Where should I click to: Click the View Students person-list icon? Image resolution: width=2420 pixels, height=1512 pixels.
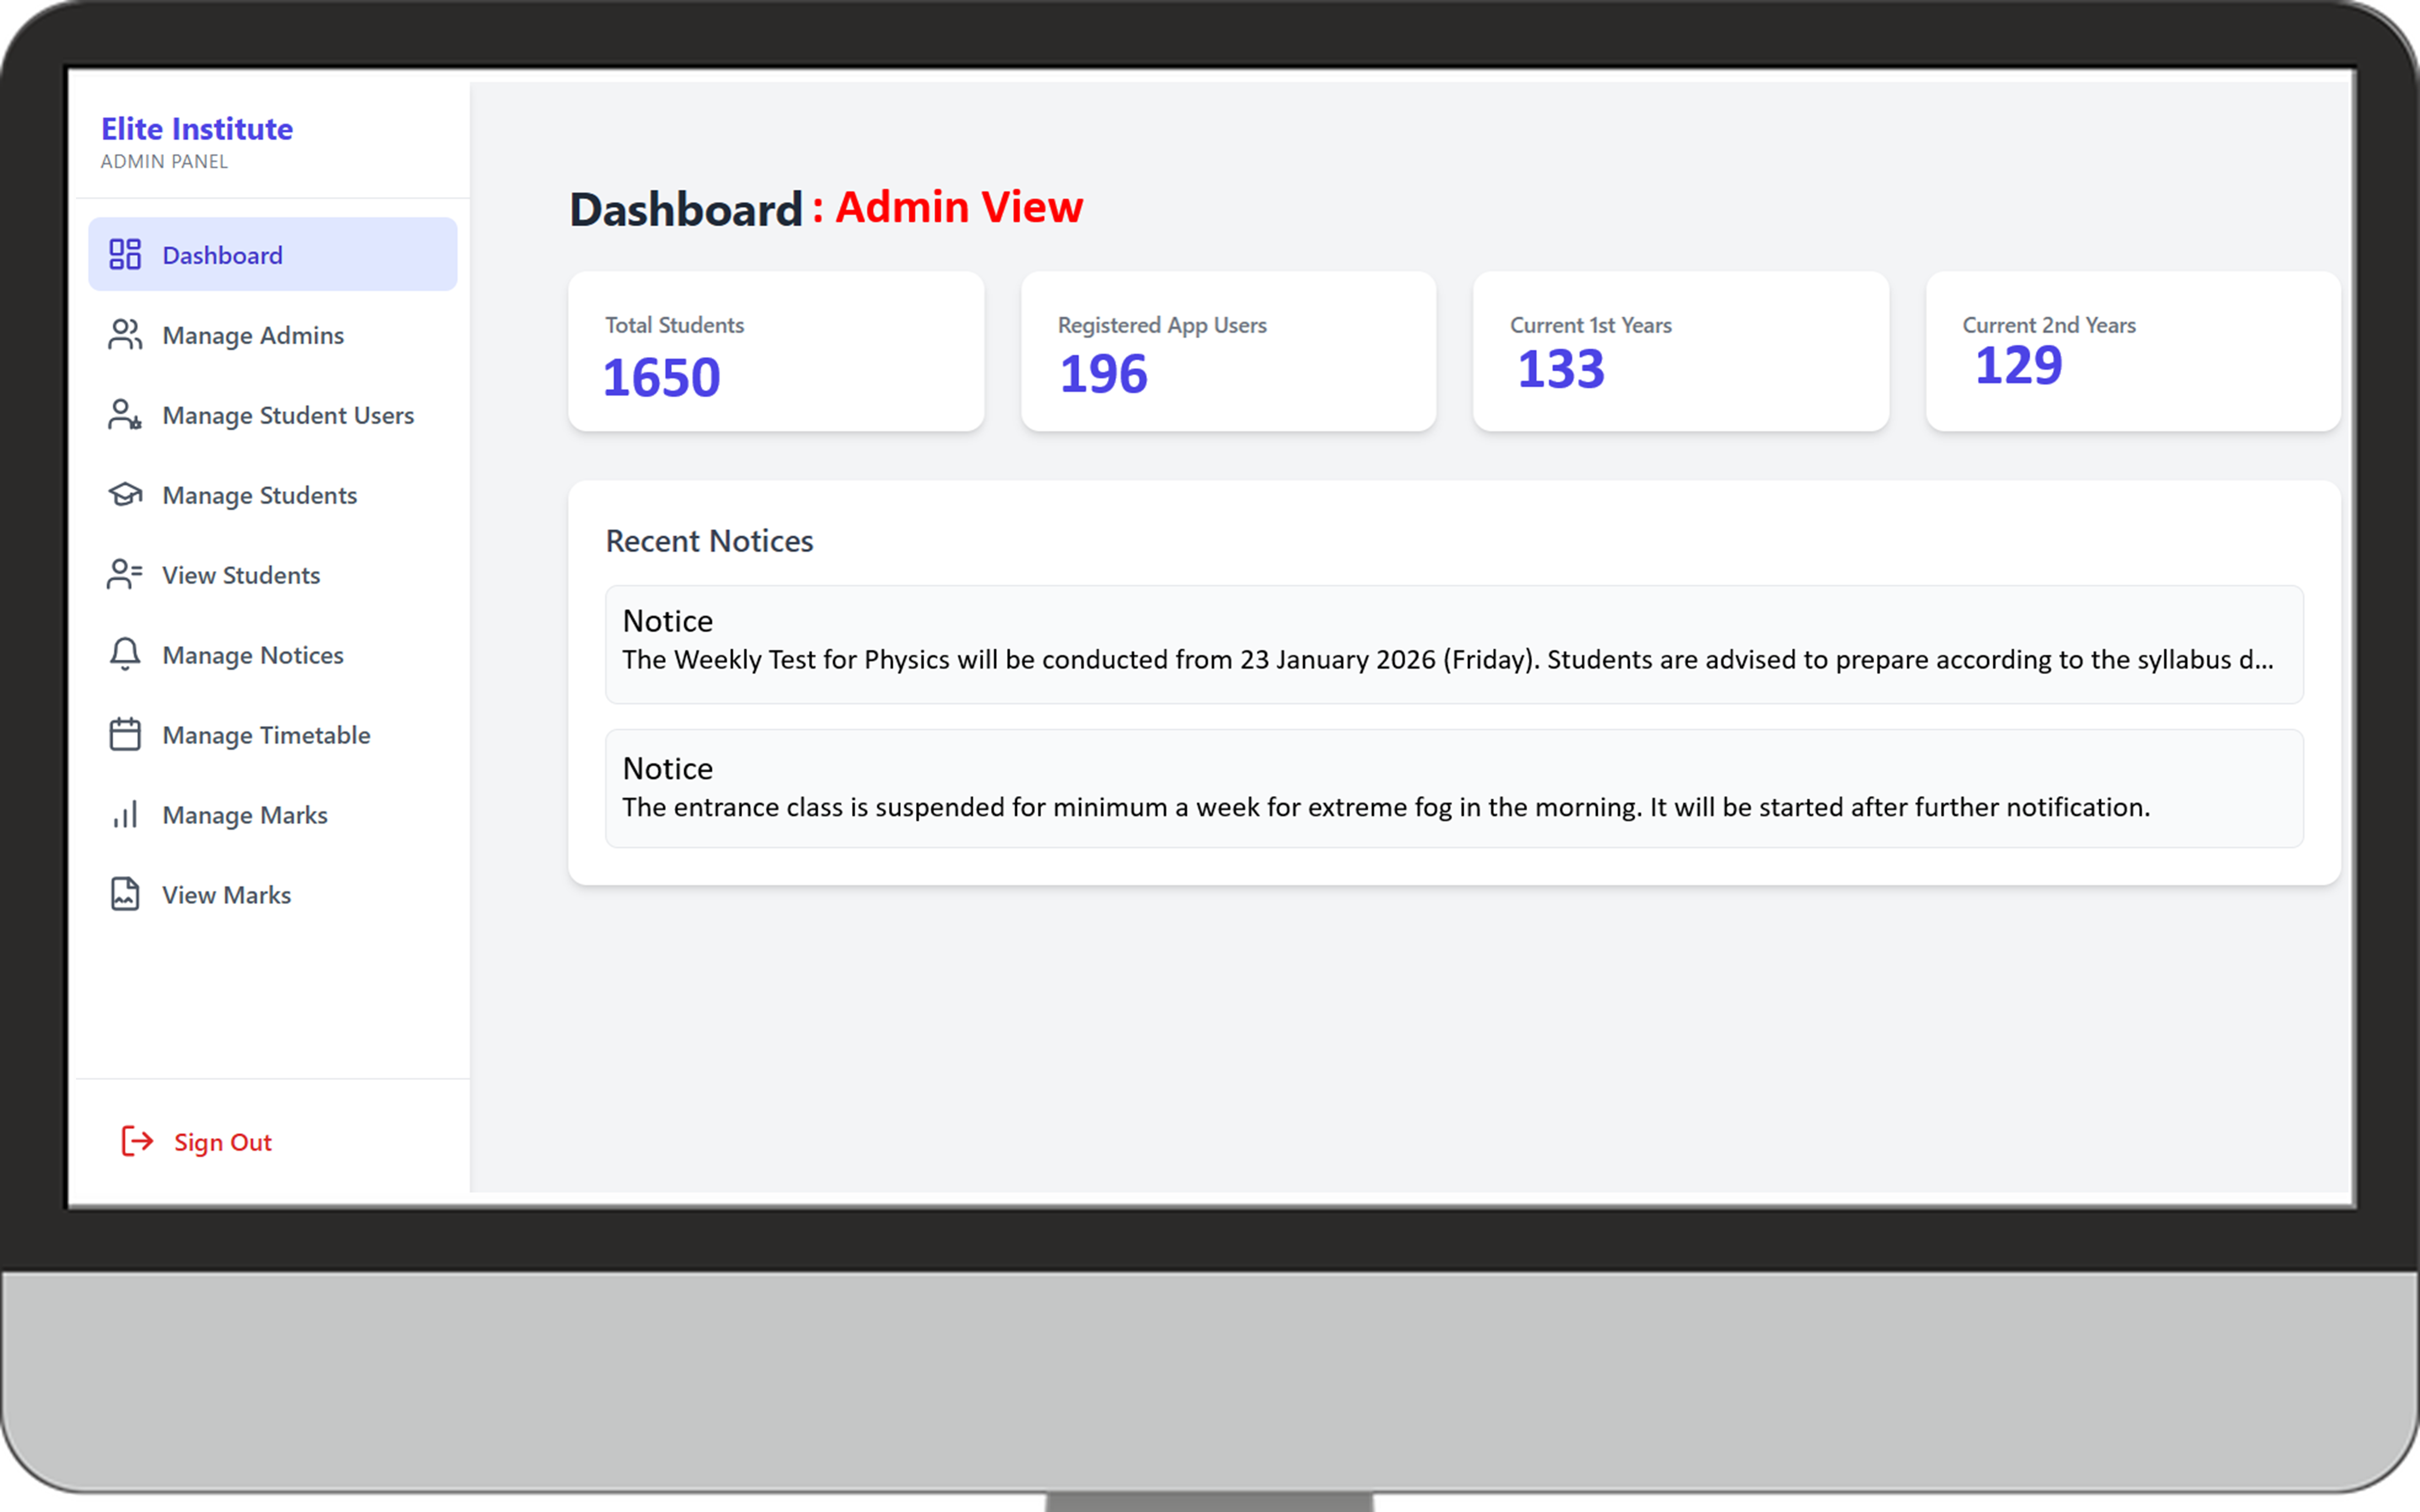pos(124,574)
